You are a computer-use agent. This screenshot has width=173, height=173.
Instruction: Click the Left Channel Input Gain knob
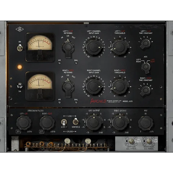click(x=94, y=47)
